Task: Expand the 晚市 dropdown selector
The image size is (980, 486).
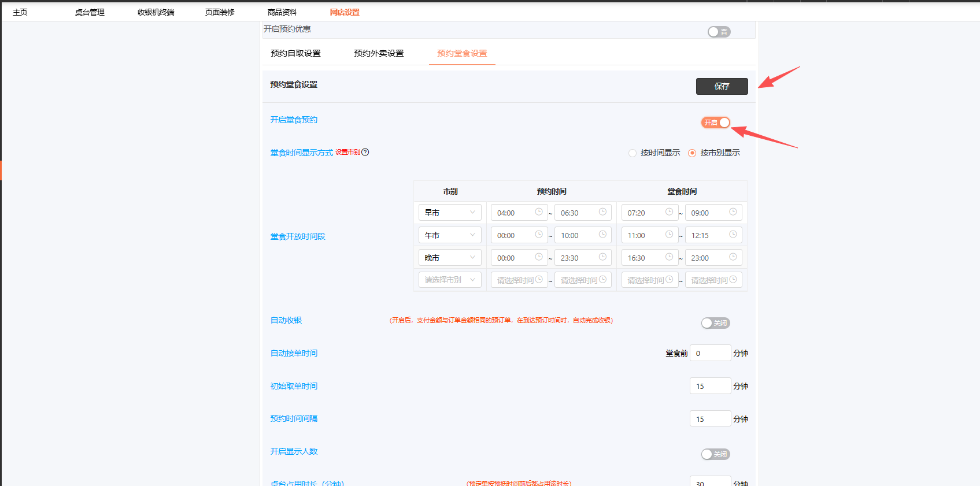Action: (x=450, y=258)
